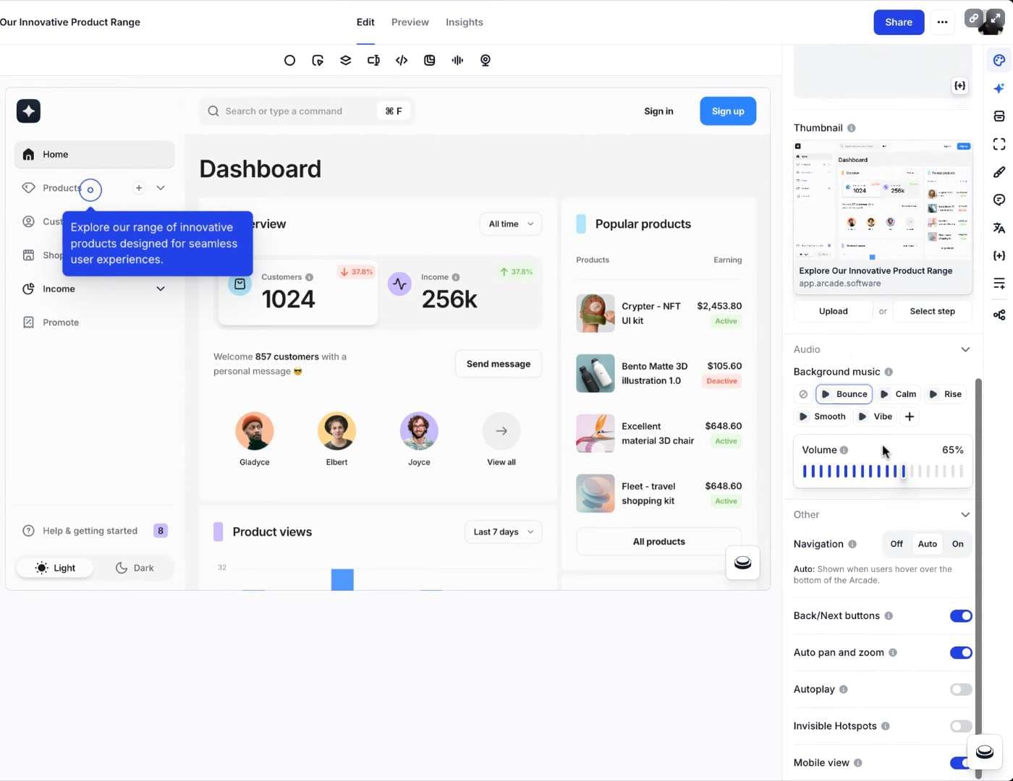Screen dimensions: 1013x781
Task: Click the embed code icon in toolbar
Action: tap(402, 61)
